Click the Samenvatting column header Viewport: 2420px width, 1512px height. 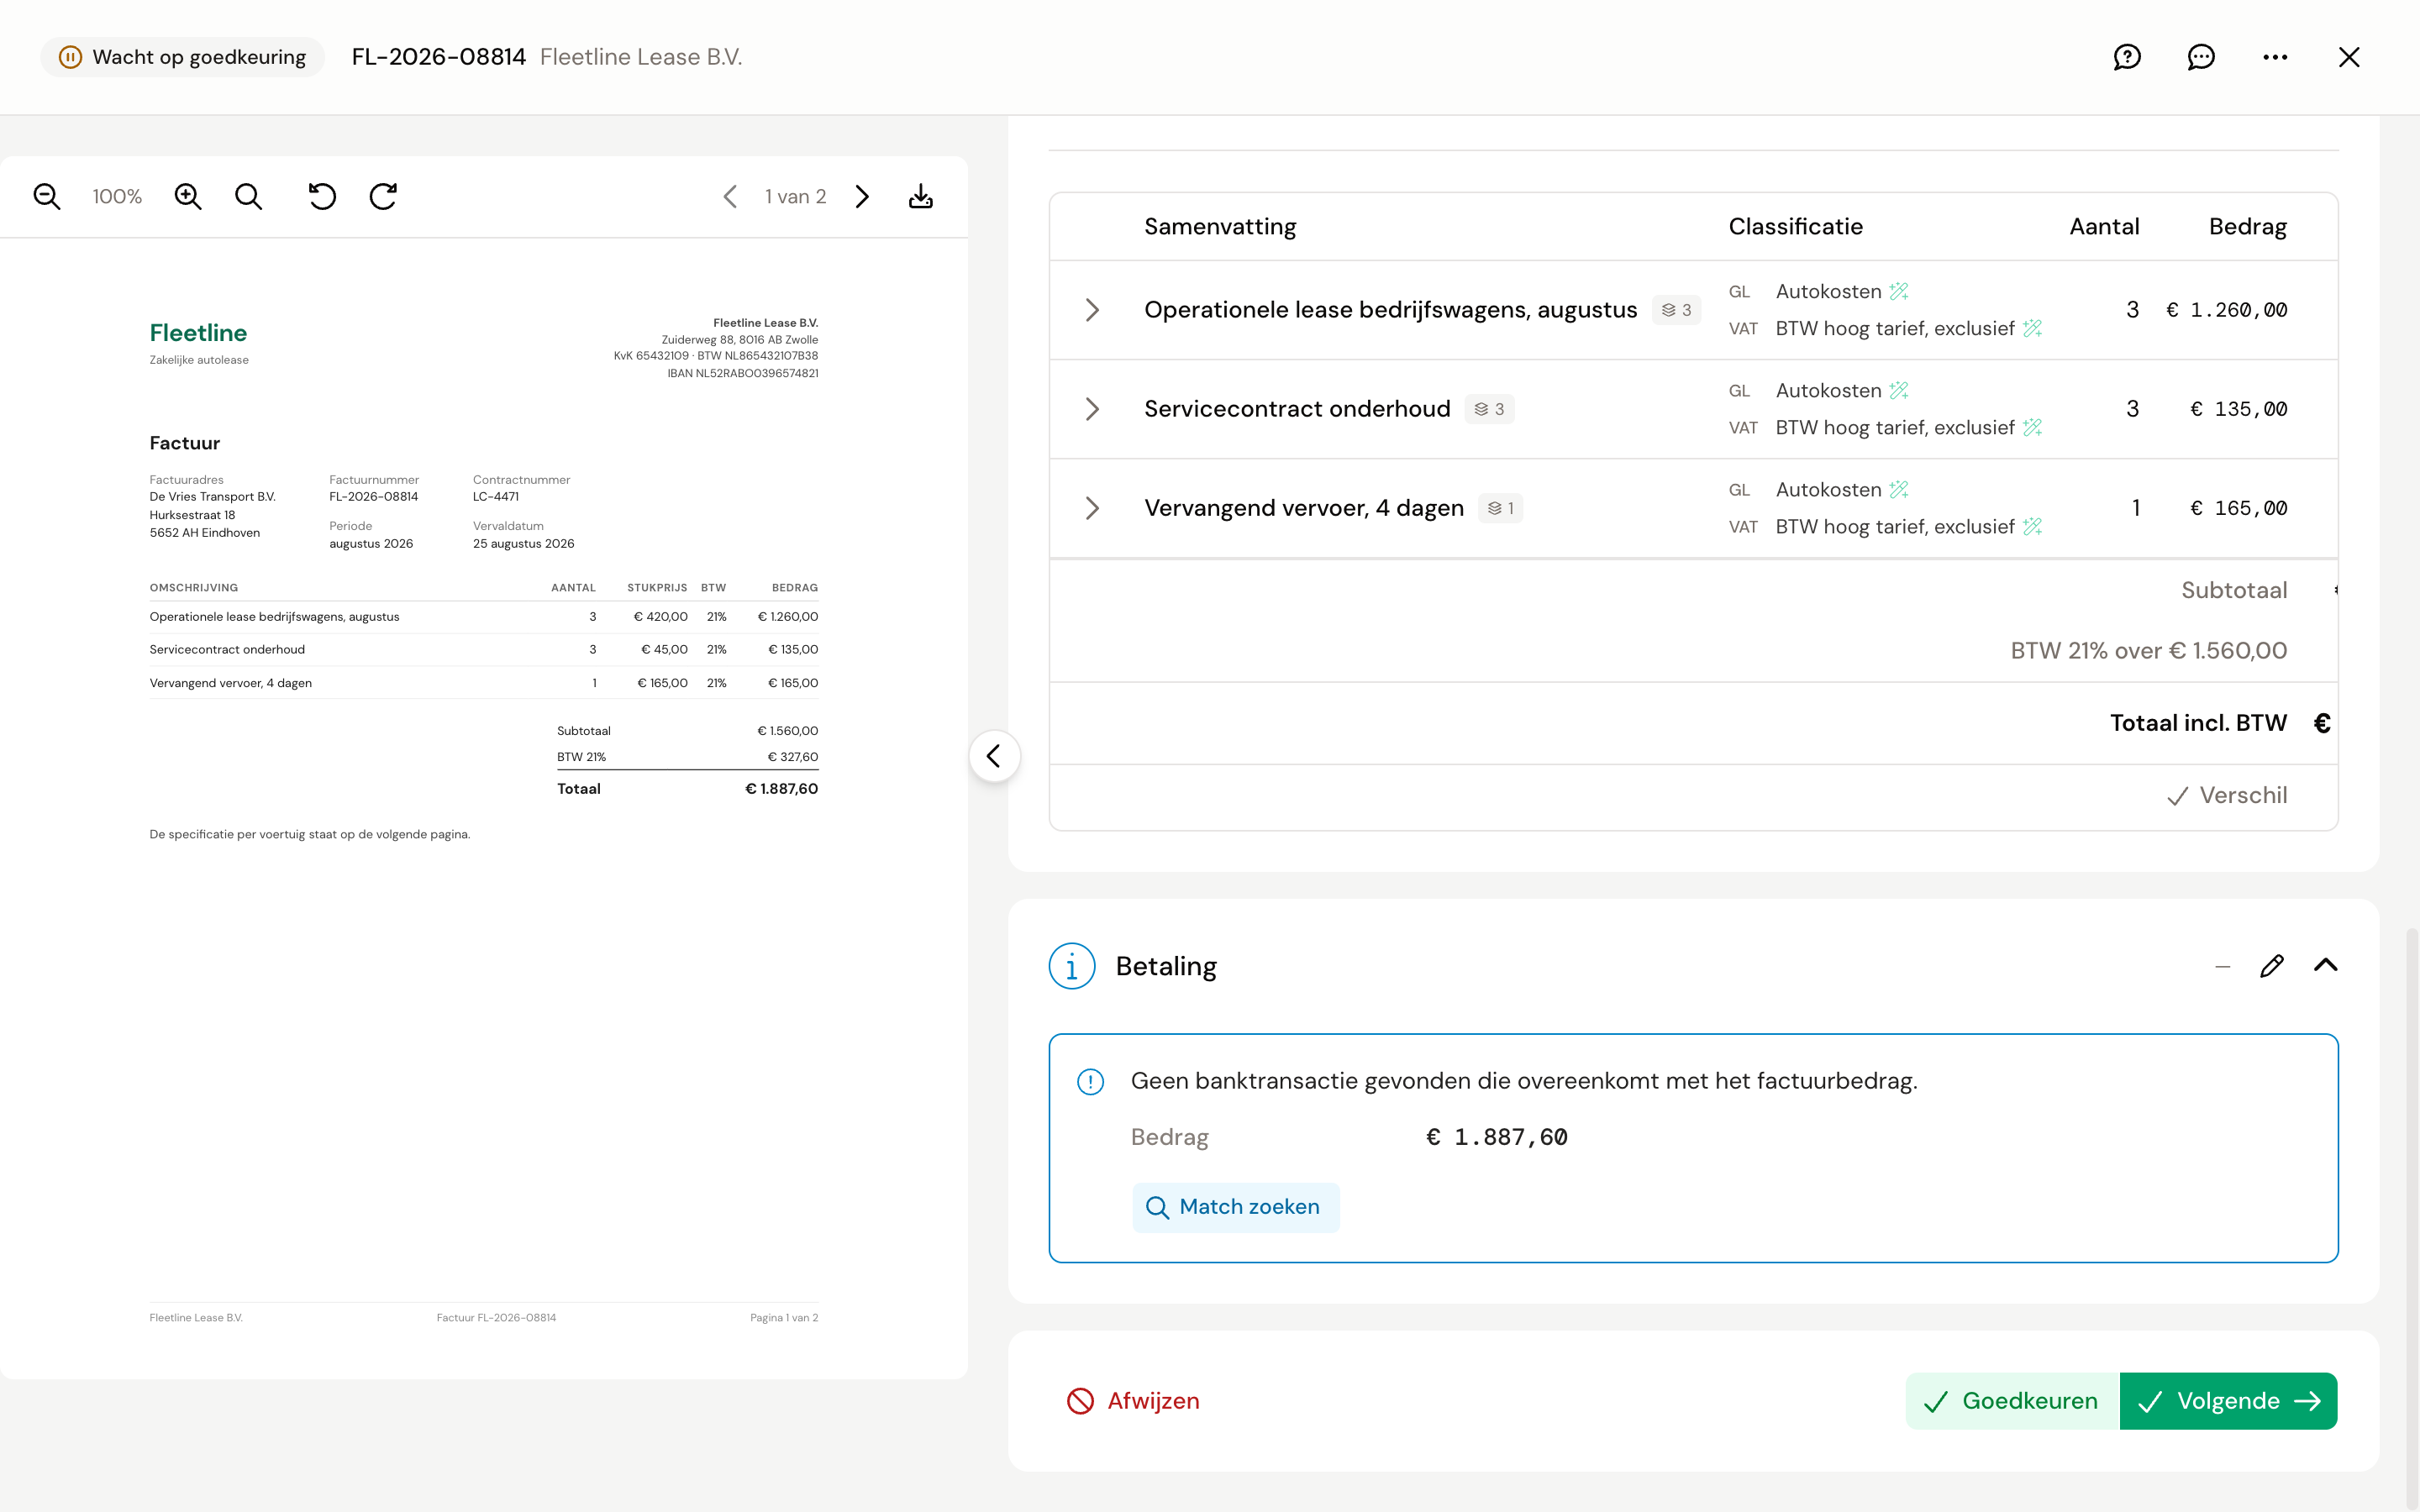[1220, 226]
